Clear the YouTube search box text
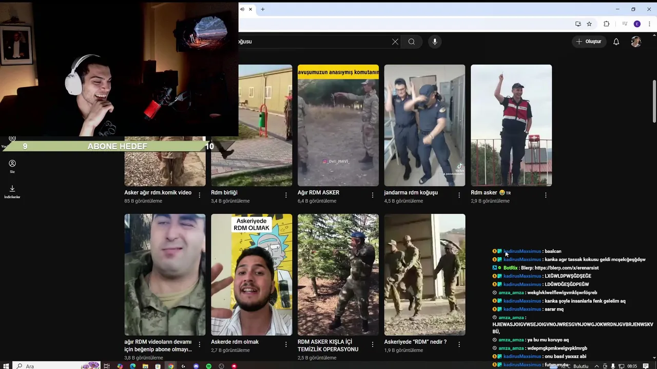 click(x=395, y=42)
